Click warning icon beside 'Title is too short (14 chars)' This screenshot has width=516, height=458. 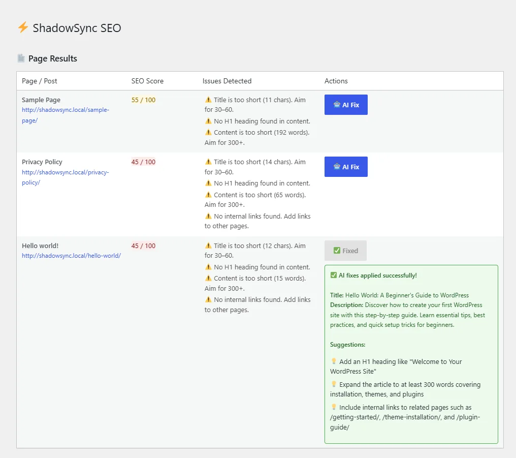(x=208, y=161)
